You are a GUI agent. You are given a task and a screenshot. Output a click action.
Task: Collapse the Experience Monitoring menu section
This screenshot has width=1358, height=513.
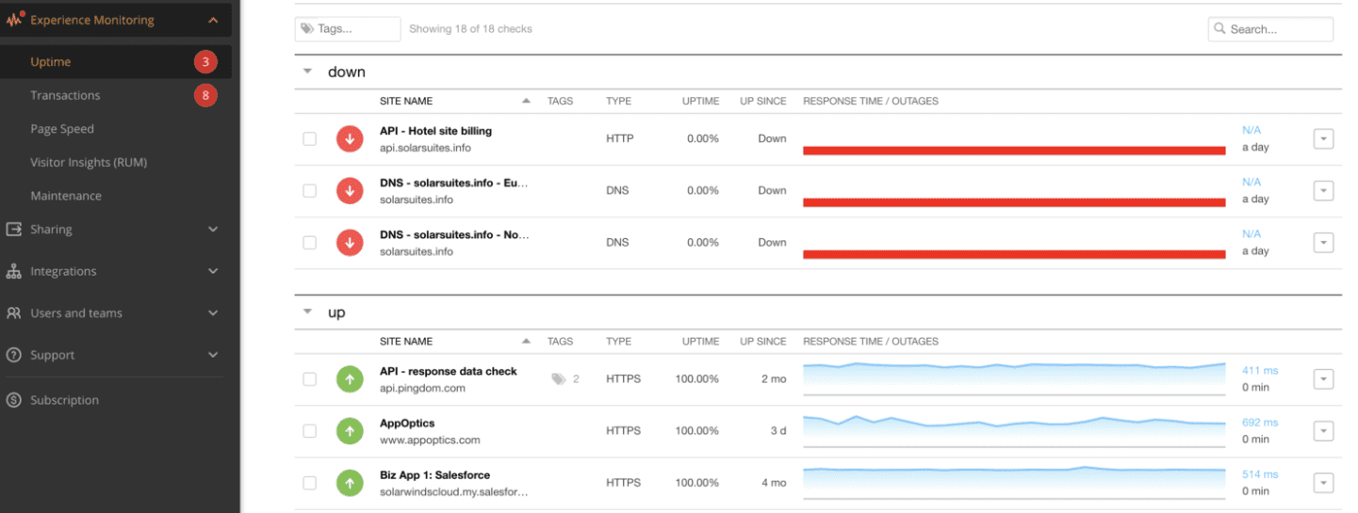tap(212, 20)
